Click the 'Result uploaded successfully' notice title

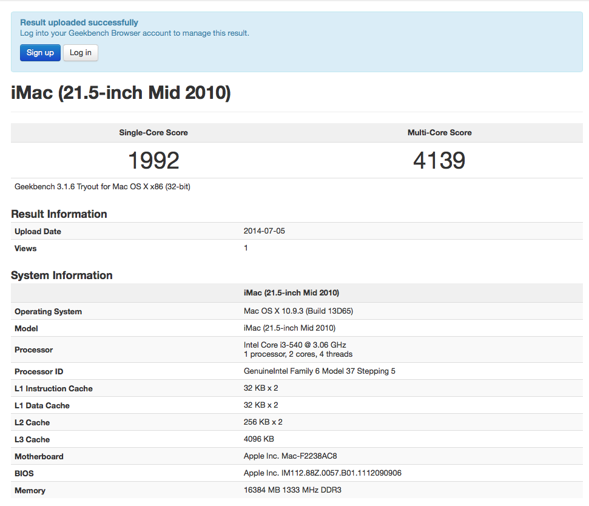click(x=79, y=22)
